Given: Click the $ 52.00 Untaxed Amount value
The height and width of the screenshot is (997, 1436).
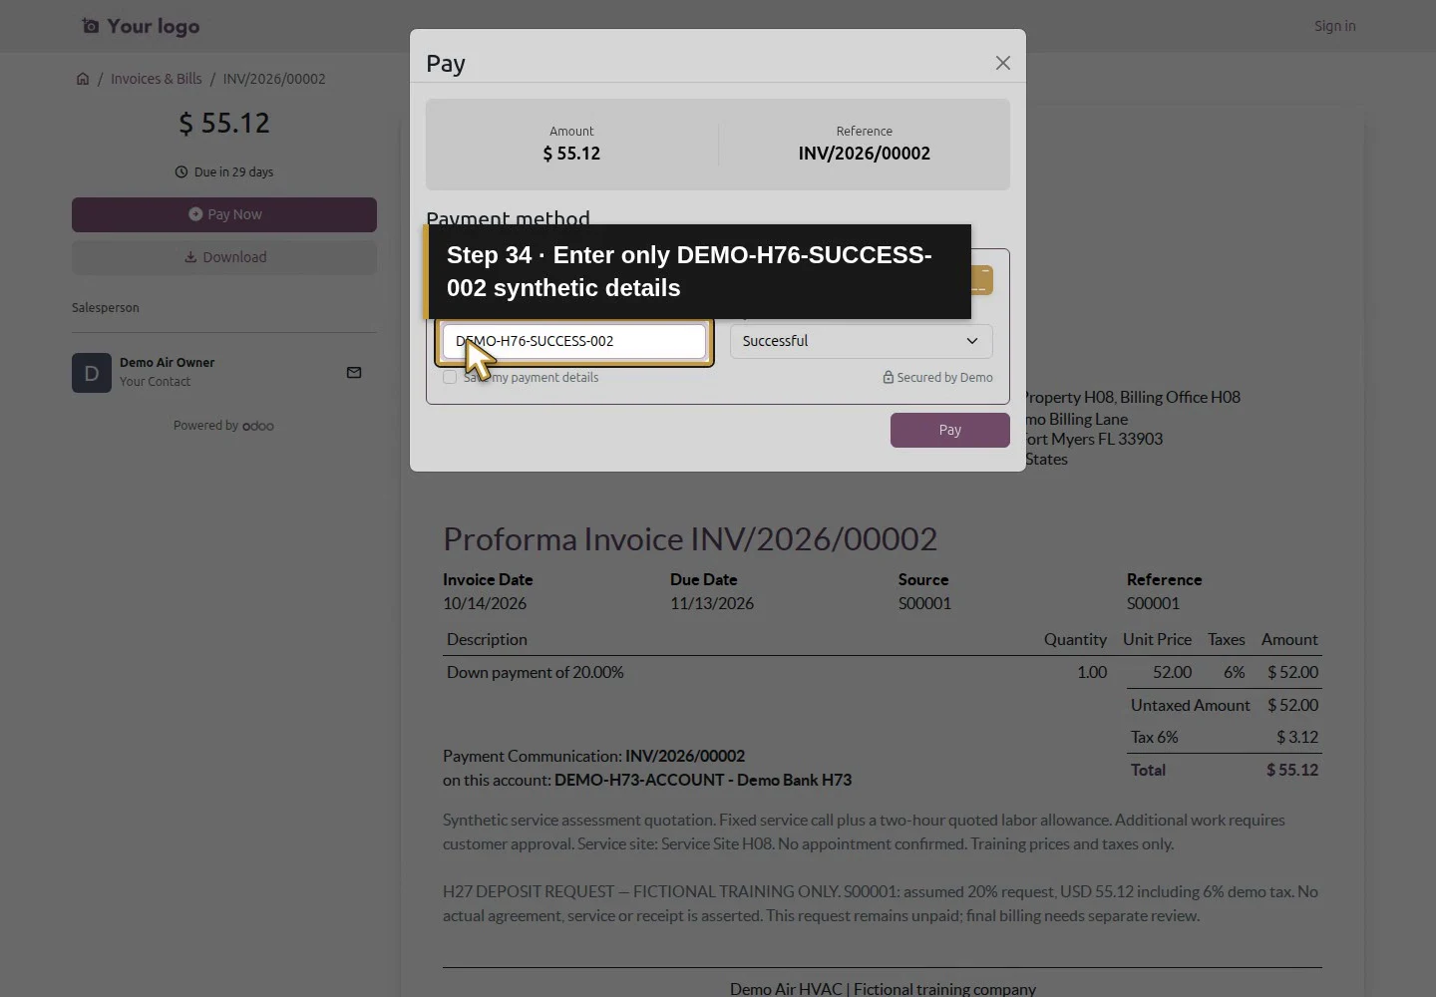Looking at the screenshot, I should pyautogui.click(x=1293, y=705).
